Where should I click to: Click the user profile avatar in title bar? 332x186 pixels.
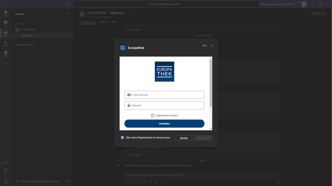[x=304, y=4]
